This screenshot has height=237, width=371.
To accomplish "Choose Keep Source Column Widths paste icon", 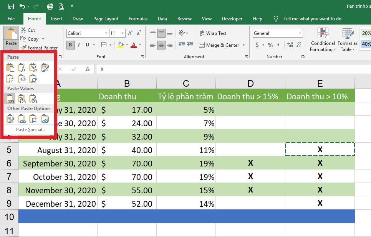I will coord(22,79).
